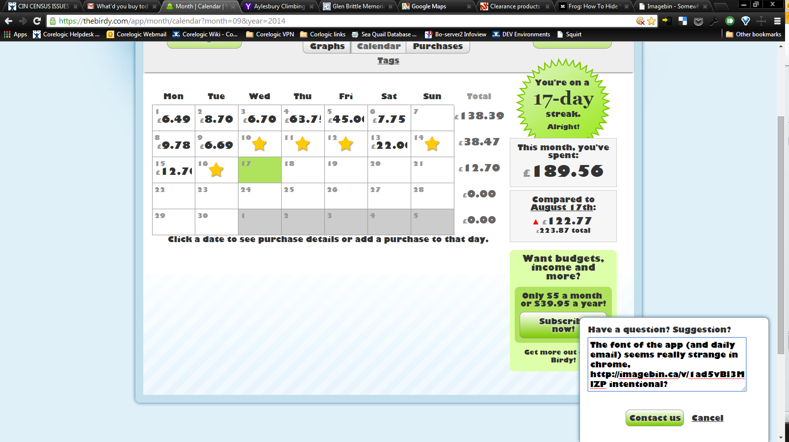Click inside the question suggestion text box
789x442 pixels.
click(667, 364)
